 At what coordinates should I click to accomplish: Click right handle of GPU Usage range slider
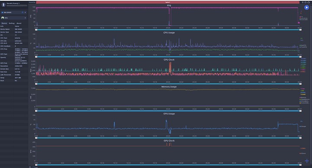click(x=300, y=138)
